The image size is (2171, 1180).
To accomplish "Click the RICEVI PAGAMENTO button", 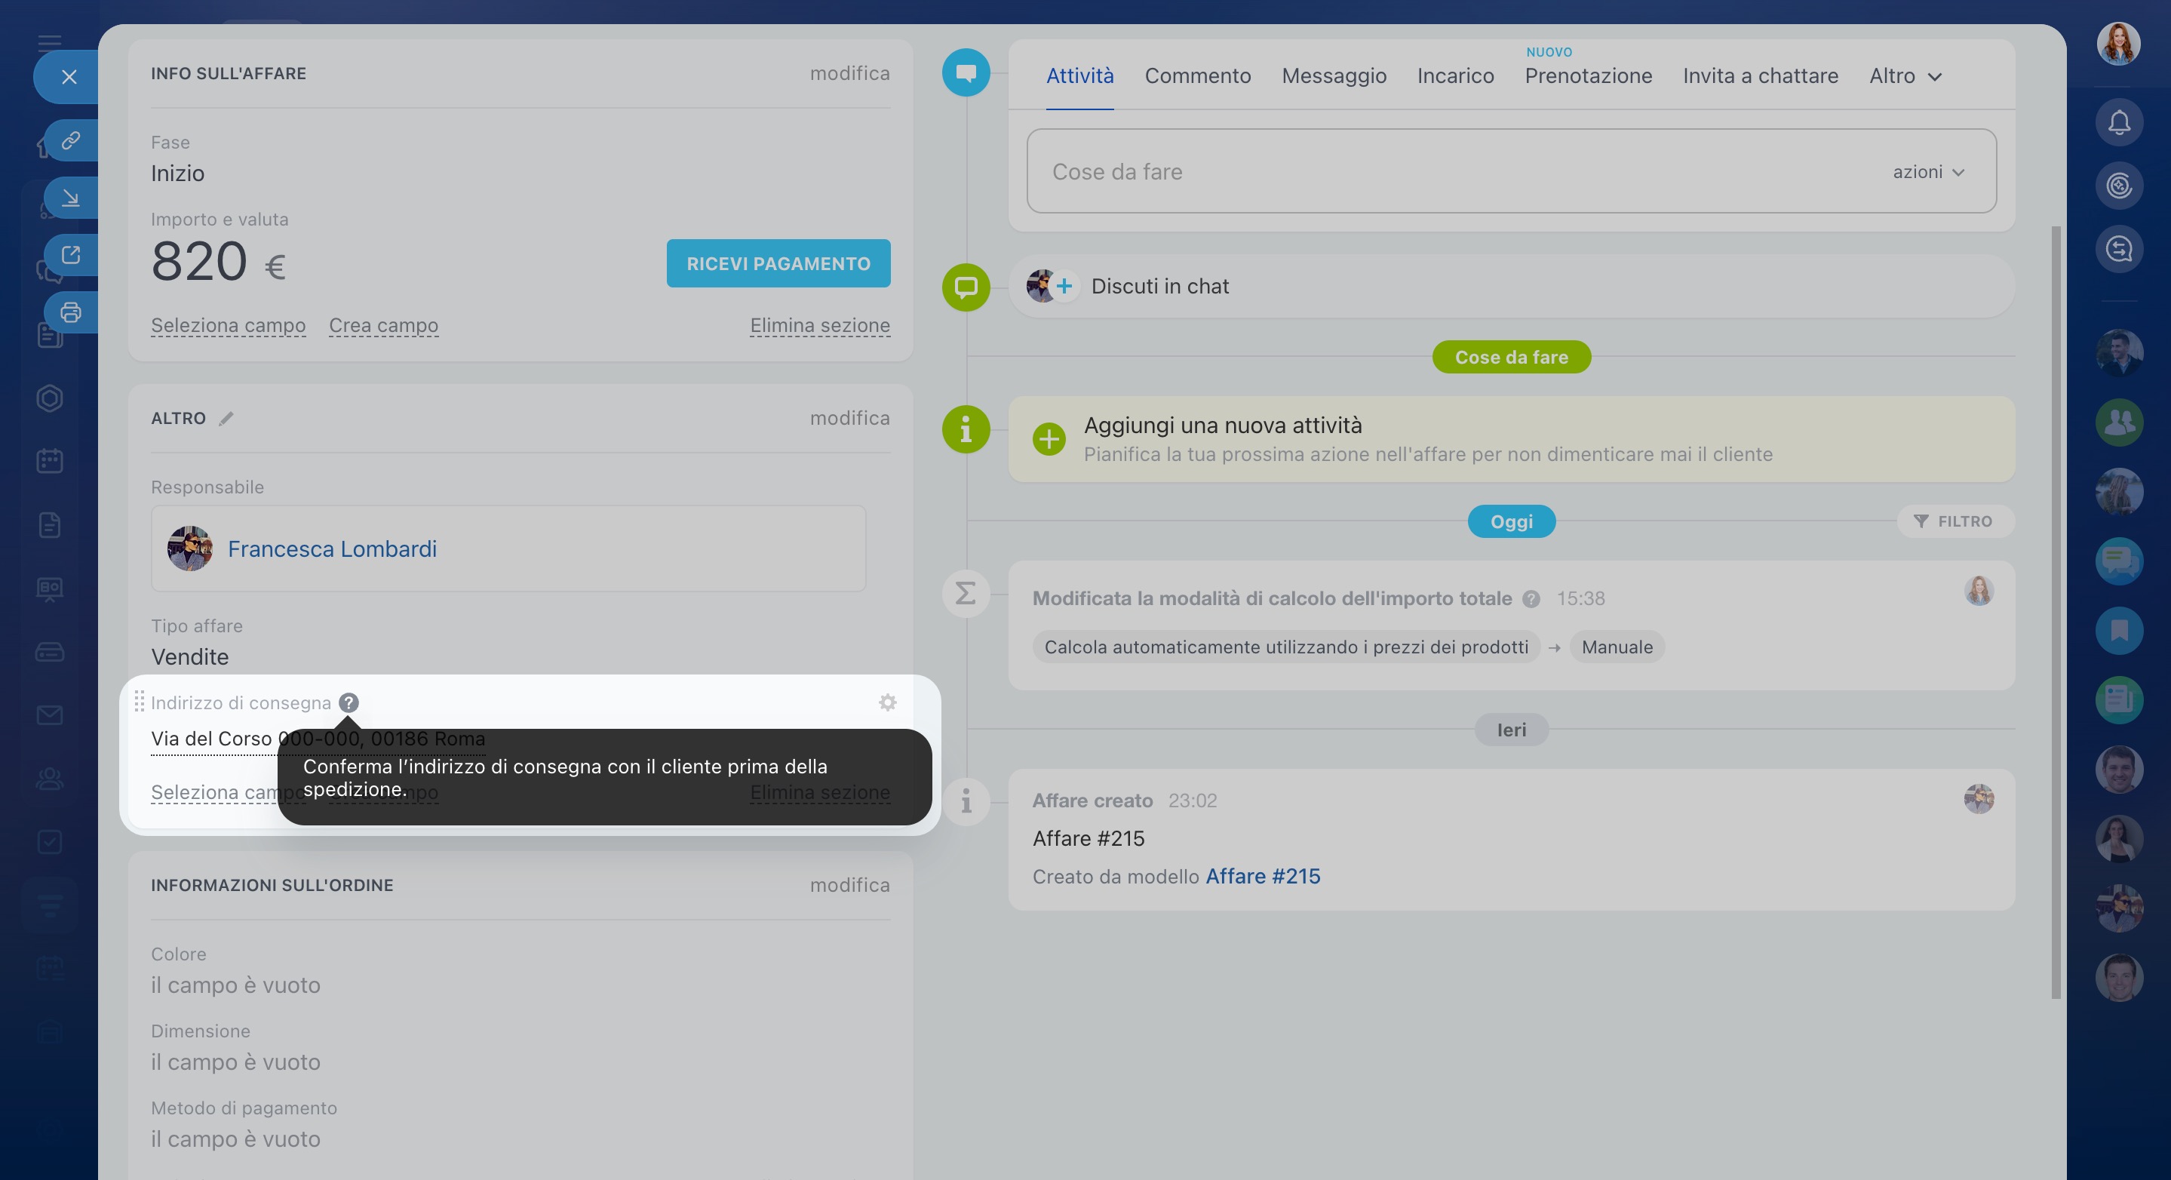I will coord(778,264).
